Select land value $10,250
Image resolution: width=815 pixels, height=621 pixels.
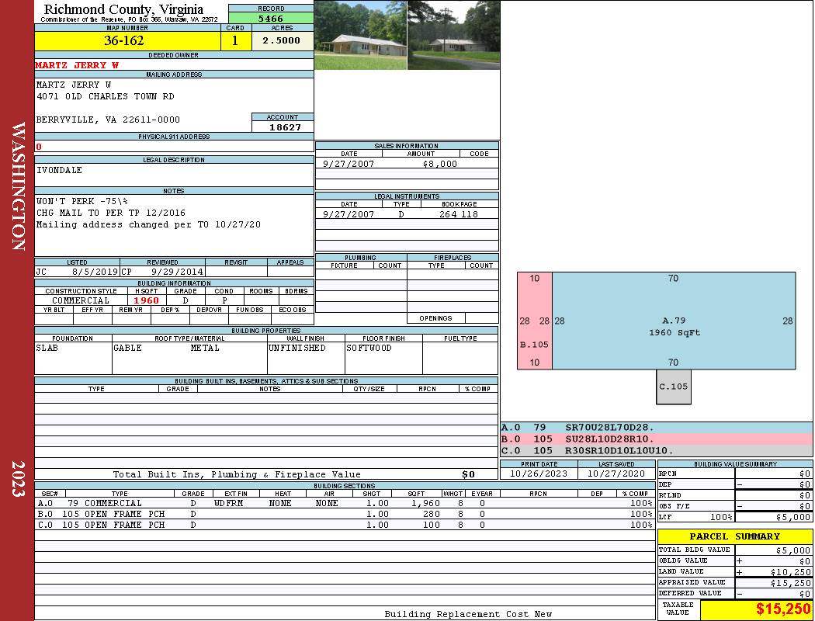click(790, 572)
